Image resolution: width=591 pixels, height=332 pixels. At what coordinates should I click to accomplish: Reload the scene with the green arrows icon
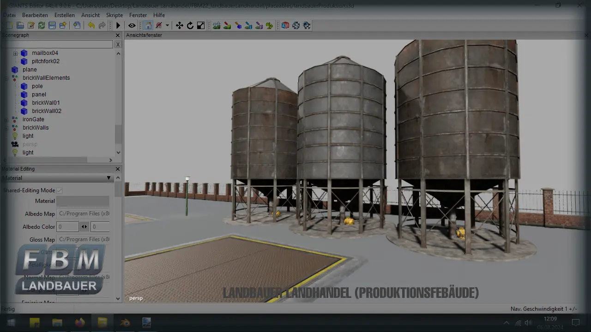point(42,25)
